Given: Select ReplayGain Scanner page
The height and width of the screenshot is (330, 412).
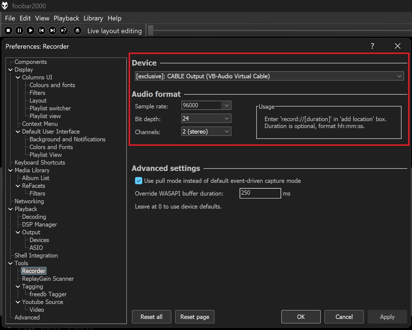Looking at the screenshot, I should click(x=48, y=279).
